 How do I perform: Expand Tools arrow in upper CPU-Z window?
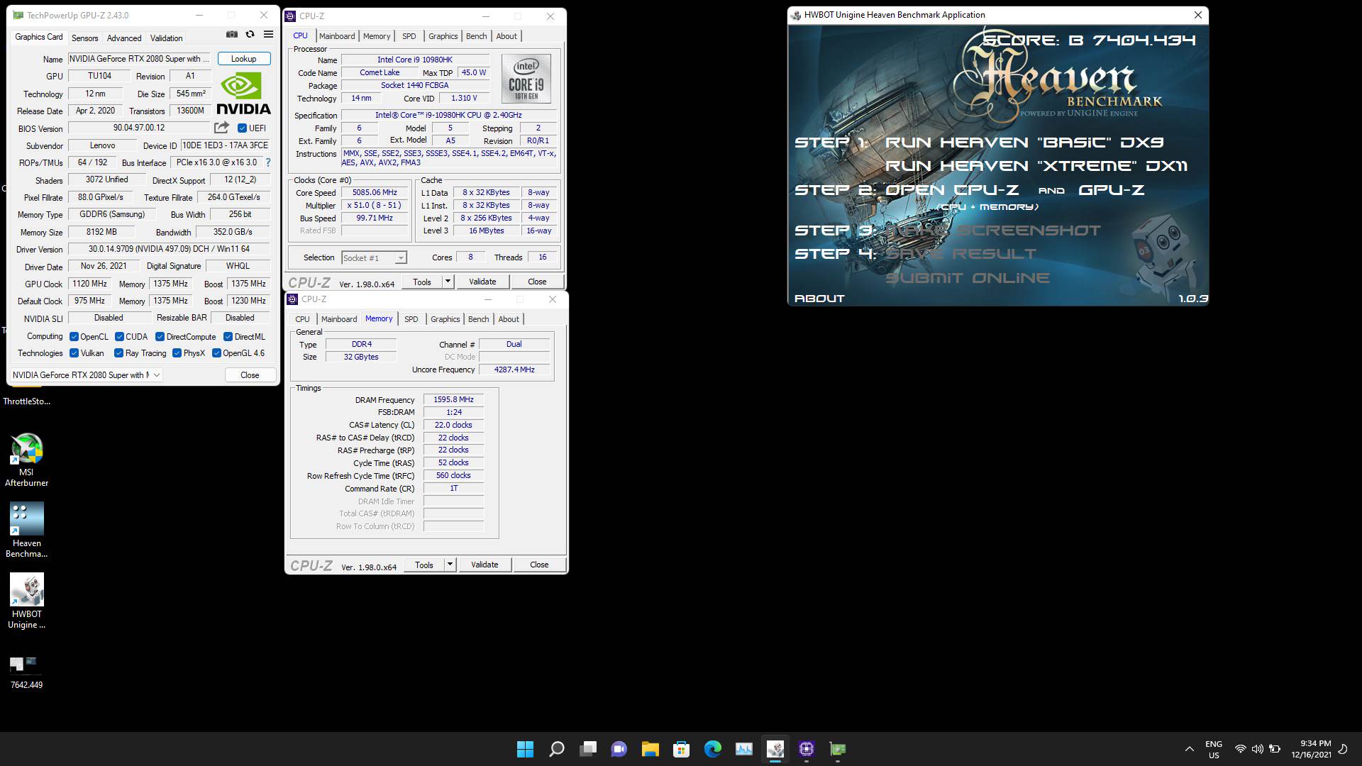click(x=448, y=282)
